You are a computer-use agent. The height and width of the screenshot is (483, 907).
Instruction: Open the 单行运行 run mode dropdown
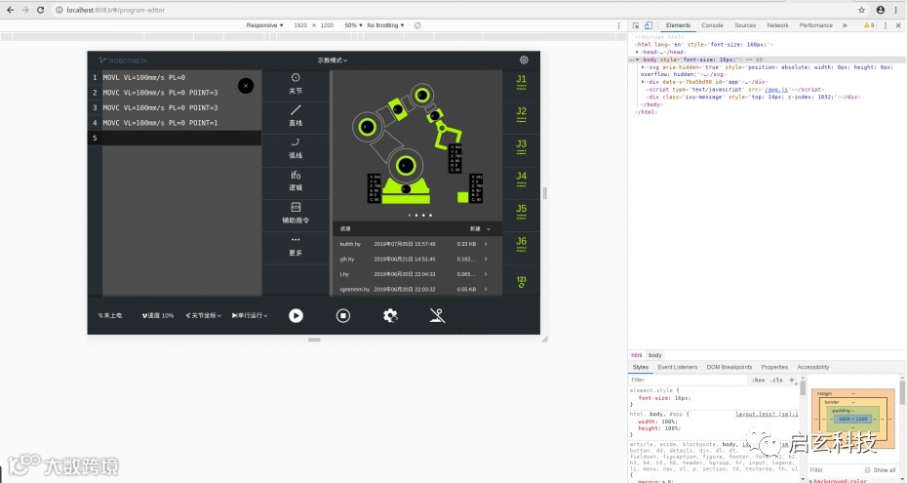(250, 315)
